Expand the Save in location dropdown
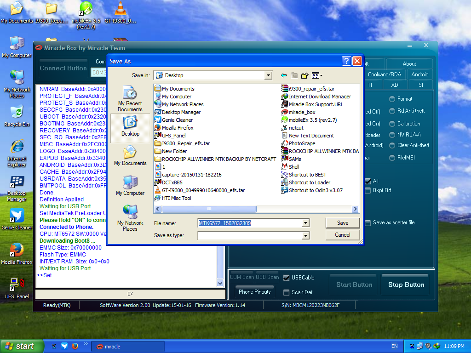This screenshot has height=353, width=471. [268, 75]
